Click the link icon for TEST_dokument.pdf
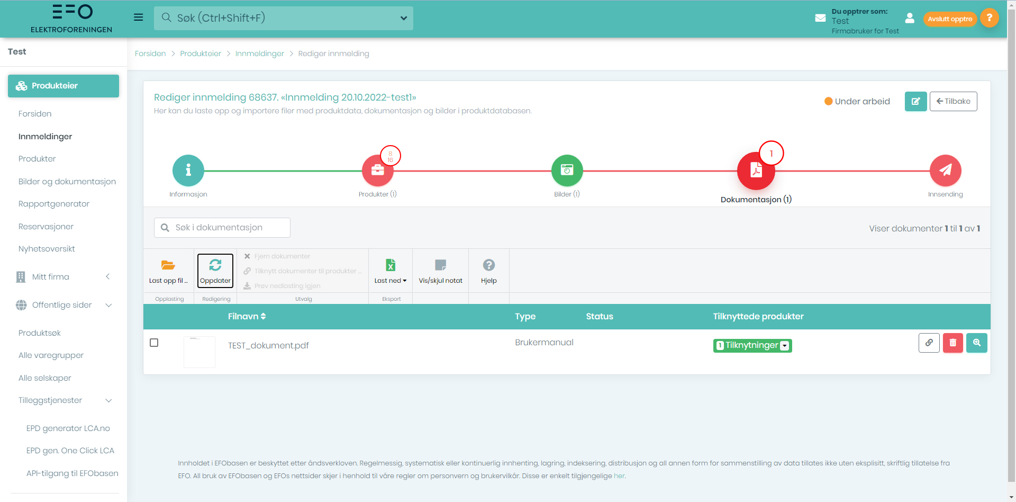This screenshot has width=1016, height=502. click(929, 343)
